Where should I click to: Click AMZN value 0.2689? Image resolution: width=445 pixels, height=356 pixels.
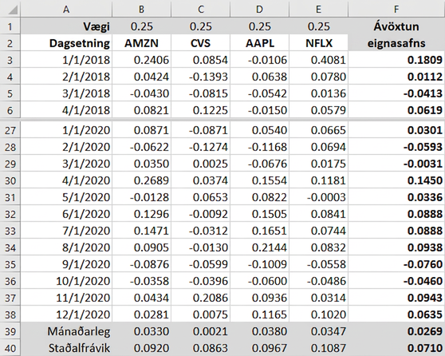[141, 180]
